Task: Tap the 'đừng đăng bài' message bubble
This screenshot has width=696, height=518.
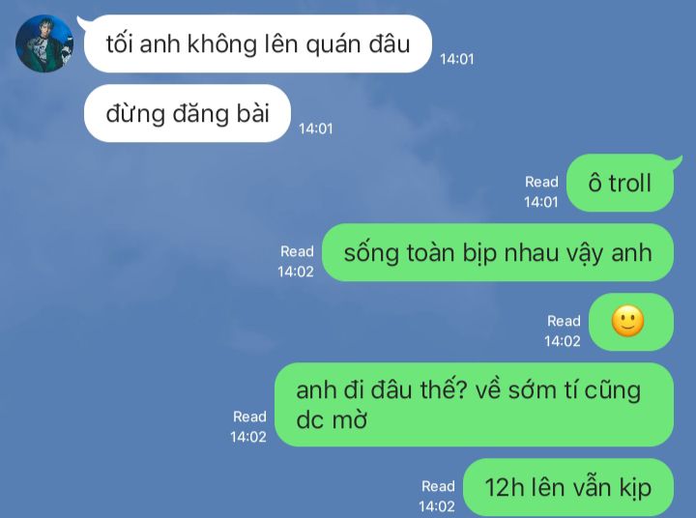Action: 188,113
